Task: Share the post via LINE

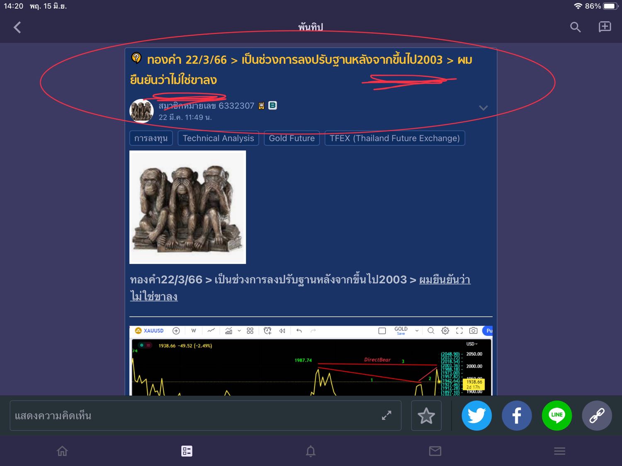Action: (x=557, y=415)
